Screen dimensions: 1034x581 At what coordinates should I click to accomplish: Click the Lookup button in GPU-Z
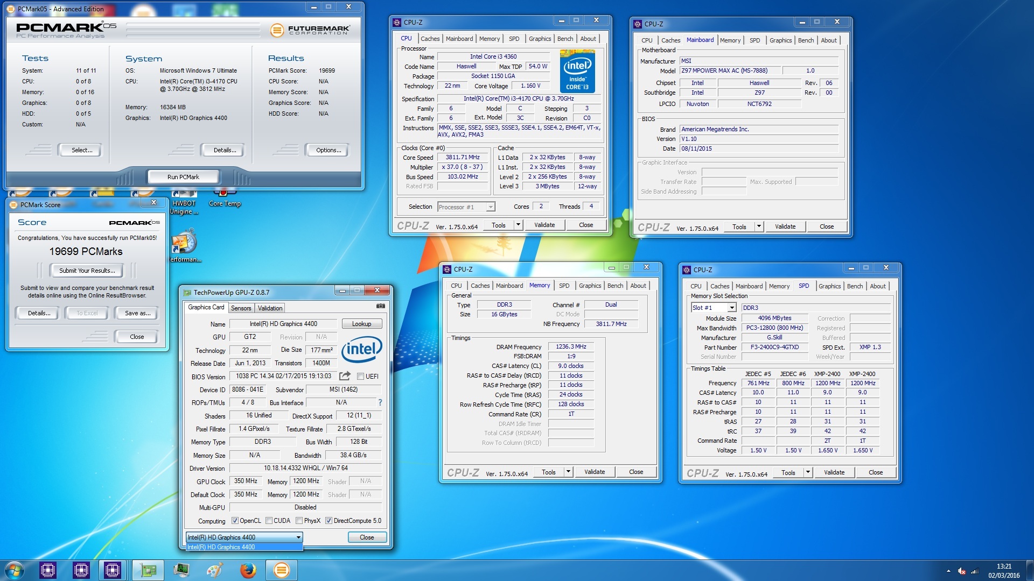tap(361, 324)
